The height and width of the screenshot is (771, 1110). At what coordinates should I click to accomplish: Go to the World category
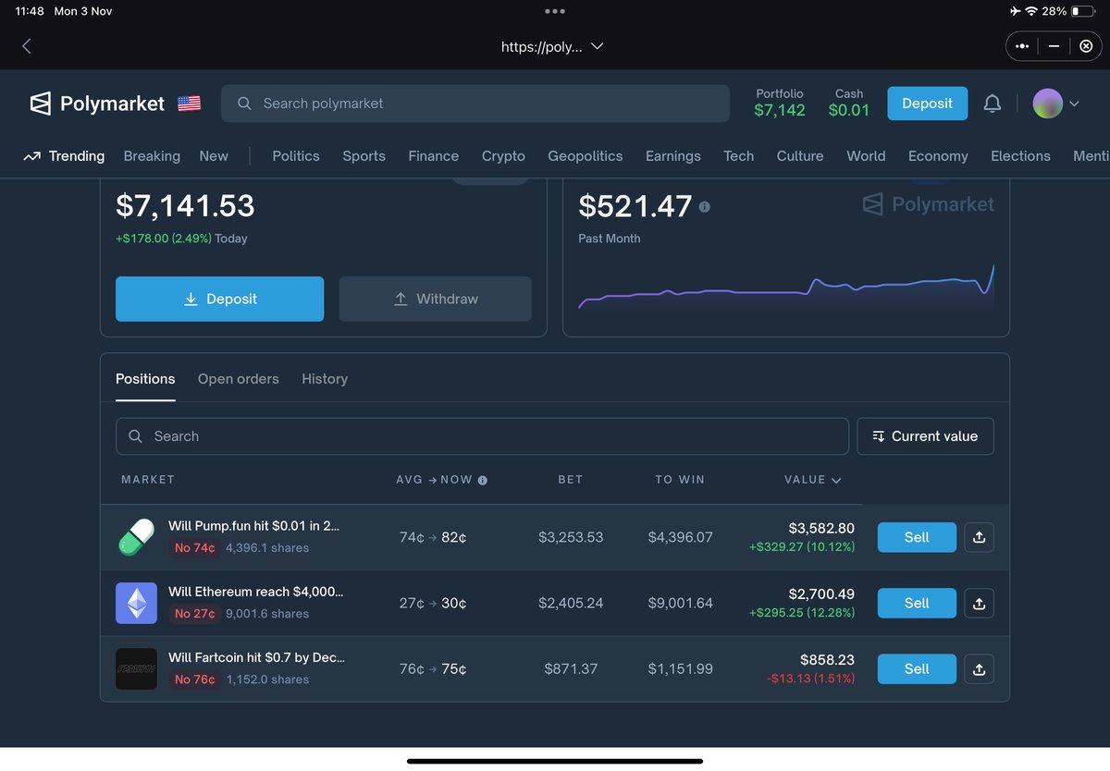[x=866, y=156]
